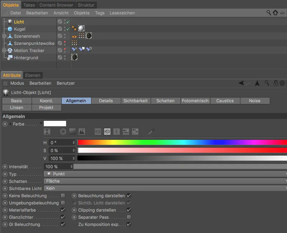The width and height of the screenshot is (287, 233).
Task: Open the Typ dropdown showing Punkt
Action: (x=165, y=174)
